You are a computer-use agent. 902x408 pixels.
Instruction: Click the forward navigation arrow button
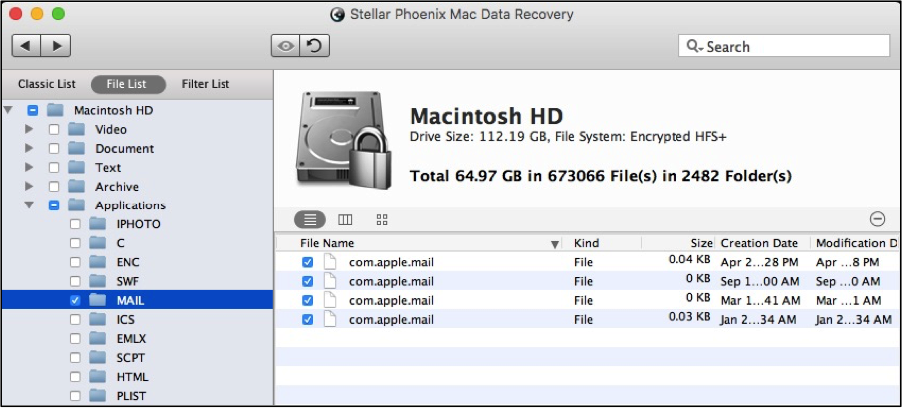click(56, 46)
